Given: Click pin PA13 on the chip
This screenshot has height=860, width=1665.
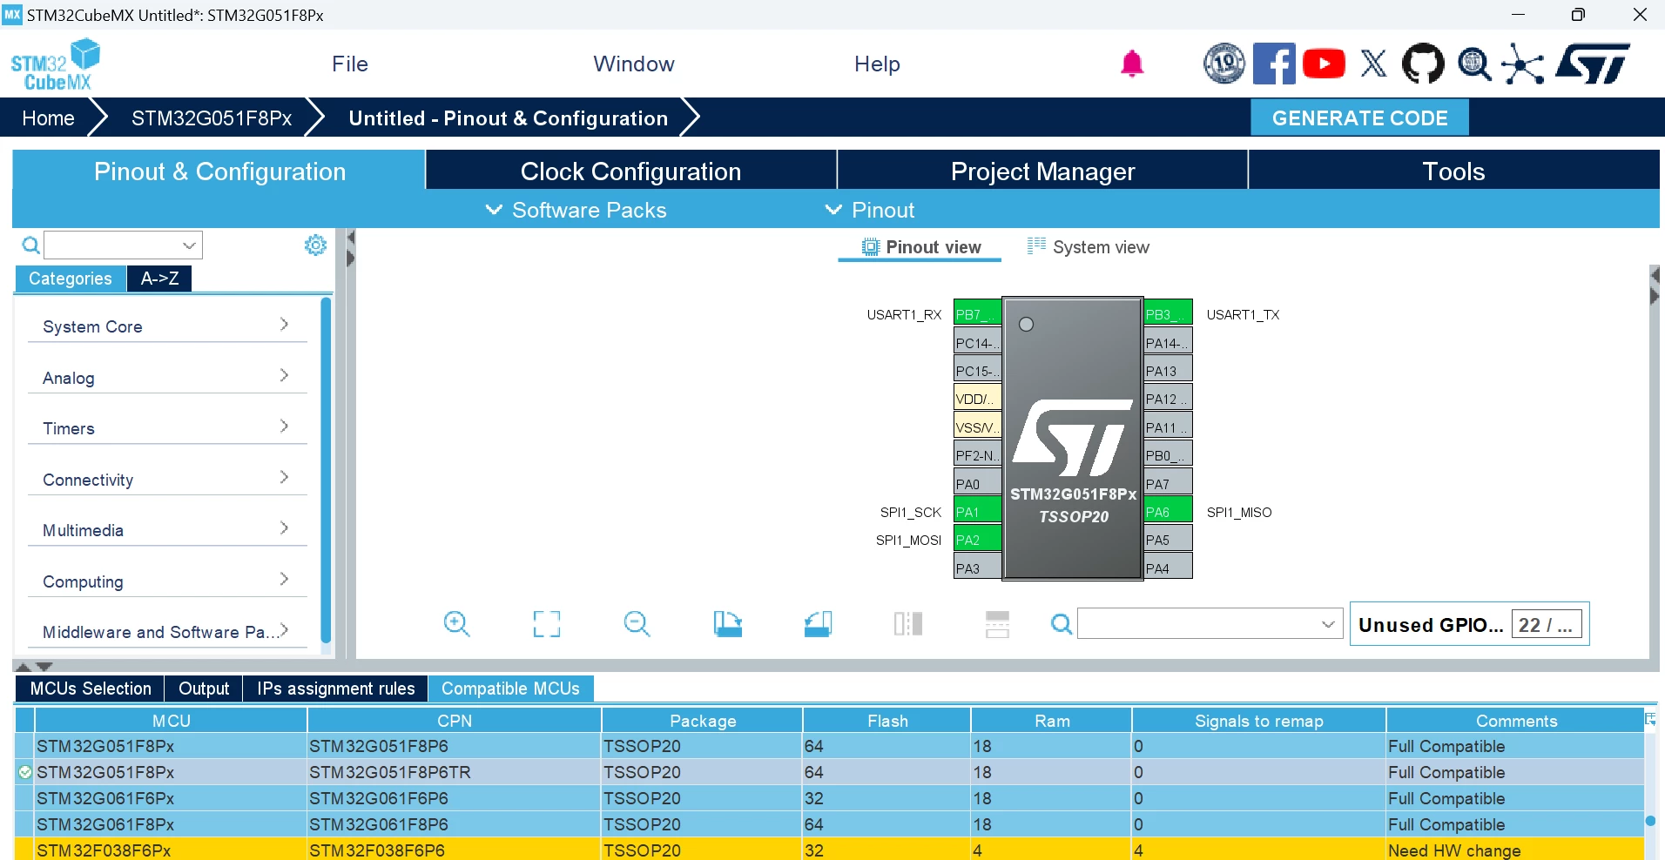Looking at the screenshot, I should coord(1168,371).
